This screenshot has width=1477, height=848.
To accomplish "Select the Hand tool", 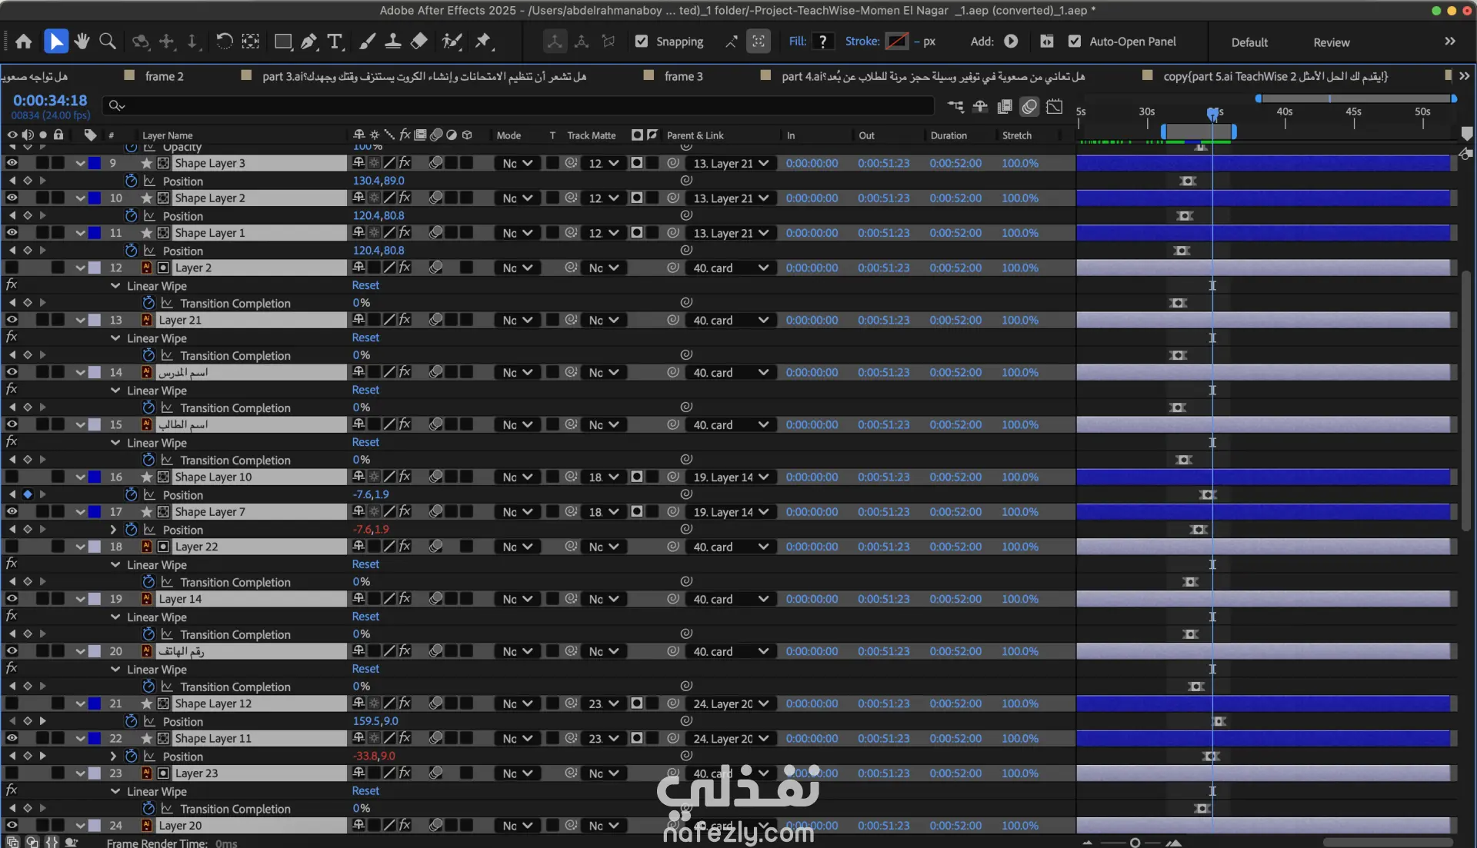I will coord(82,42).
